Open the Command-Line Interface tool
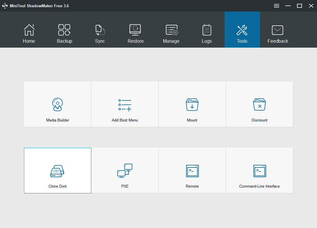 (x=259, y=171)
